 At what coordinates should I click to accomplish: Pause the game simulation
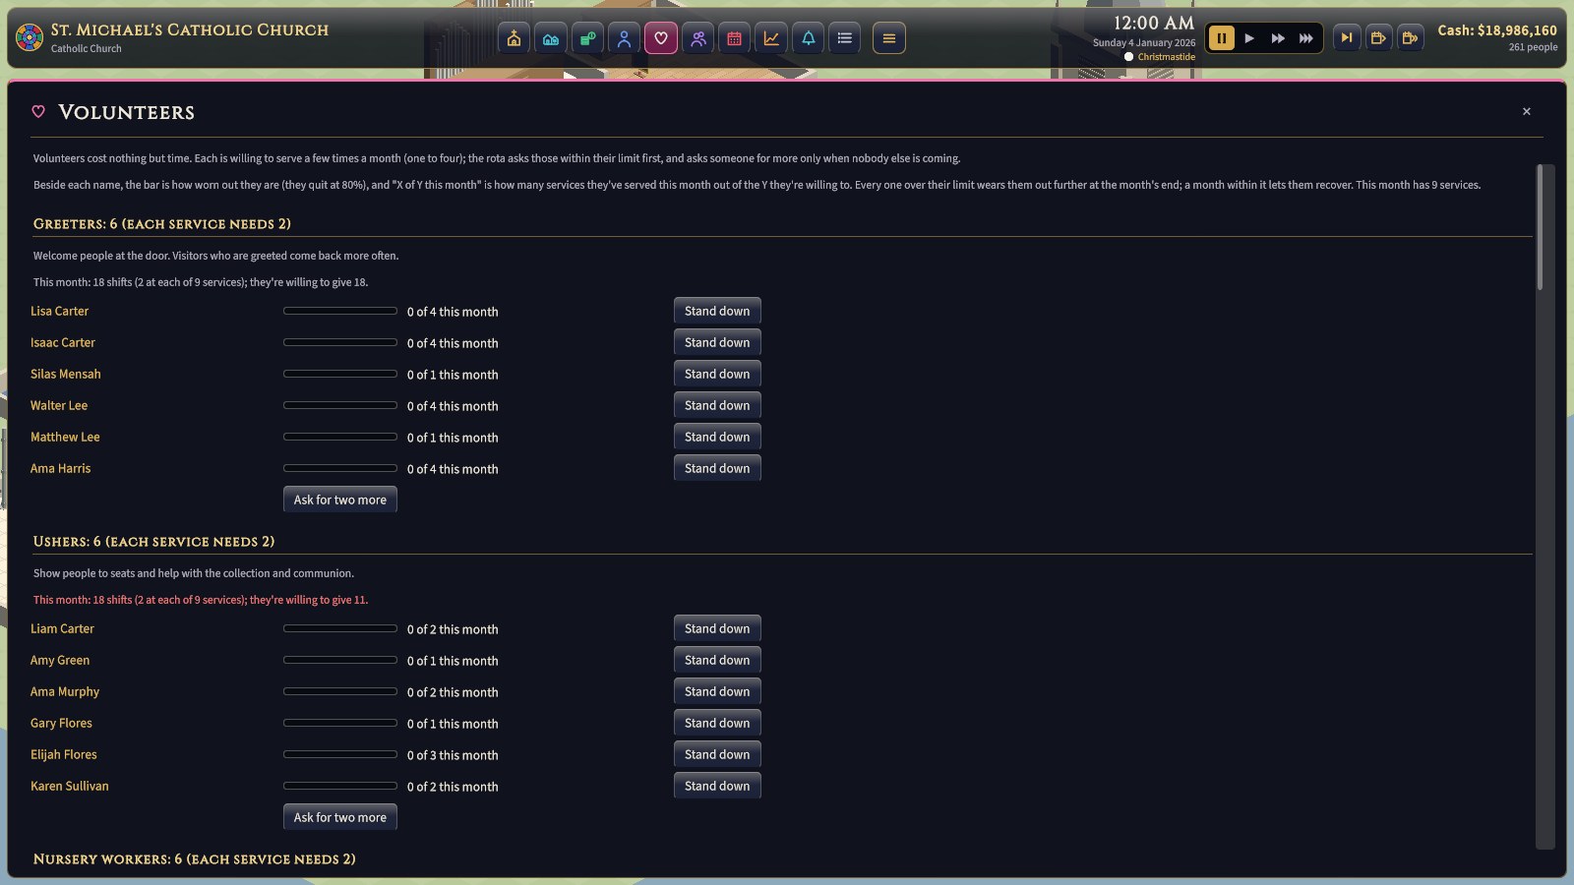point(1221,38)
